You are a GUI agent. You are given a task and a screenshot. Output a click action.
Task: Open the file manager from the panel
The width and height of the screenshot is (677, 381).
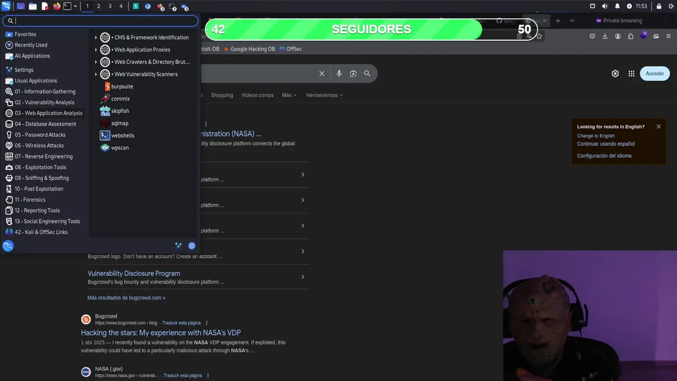pos(32,6)
